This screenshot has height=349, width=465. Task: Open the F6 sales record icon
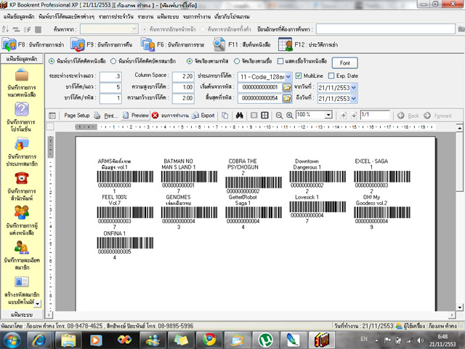point(148,44)
